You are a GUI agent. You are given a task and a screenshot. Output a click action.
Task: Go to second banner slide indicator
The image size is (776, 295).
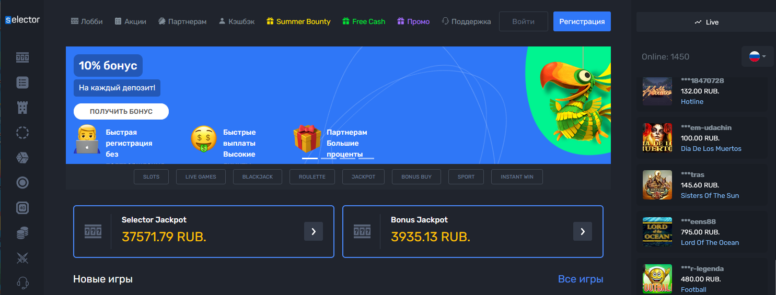coord(329,158)
